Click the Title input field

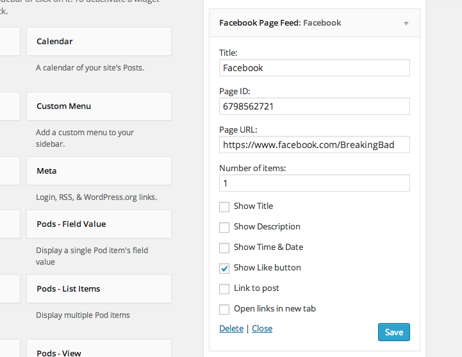(x=315, y=68)
